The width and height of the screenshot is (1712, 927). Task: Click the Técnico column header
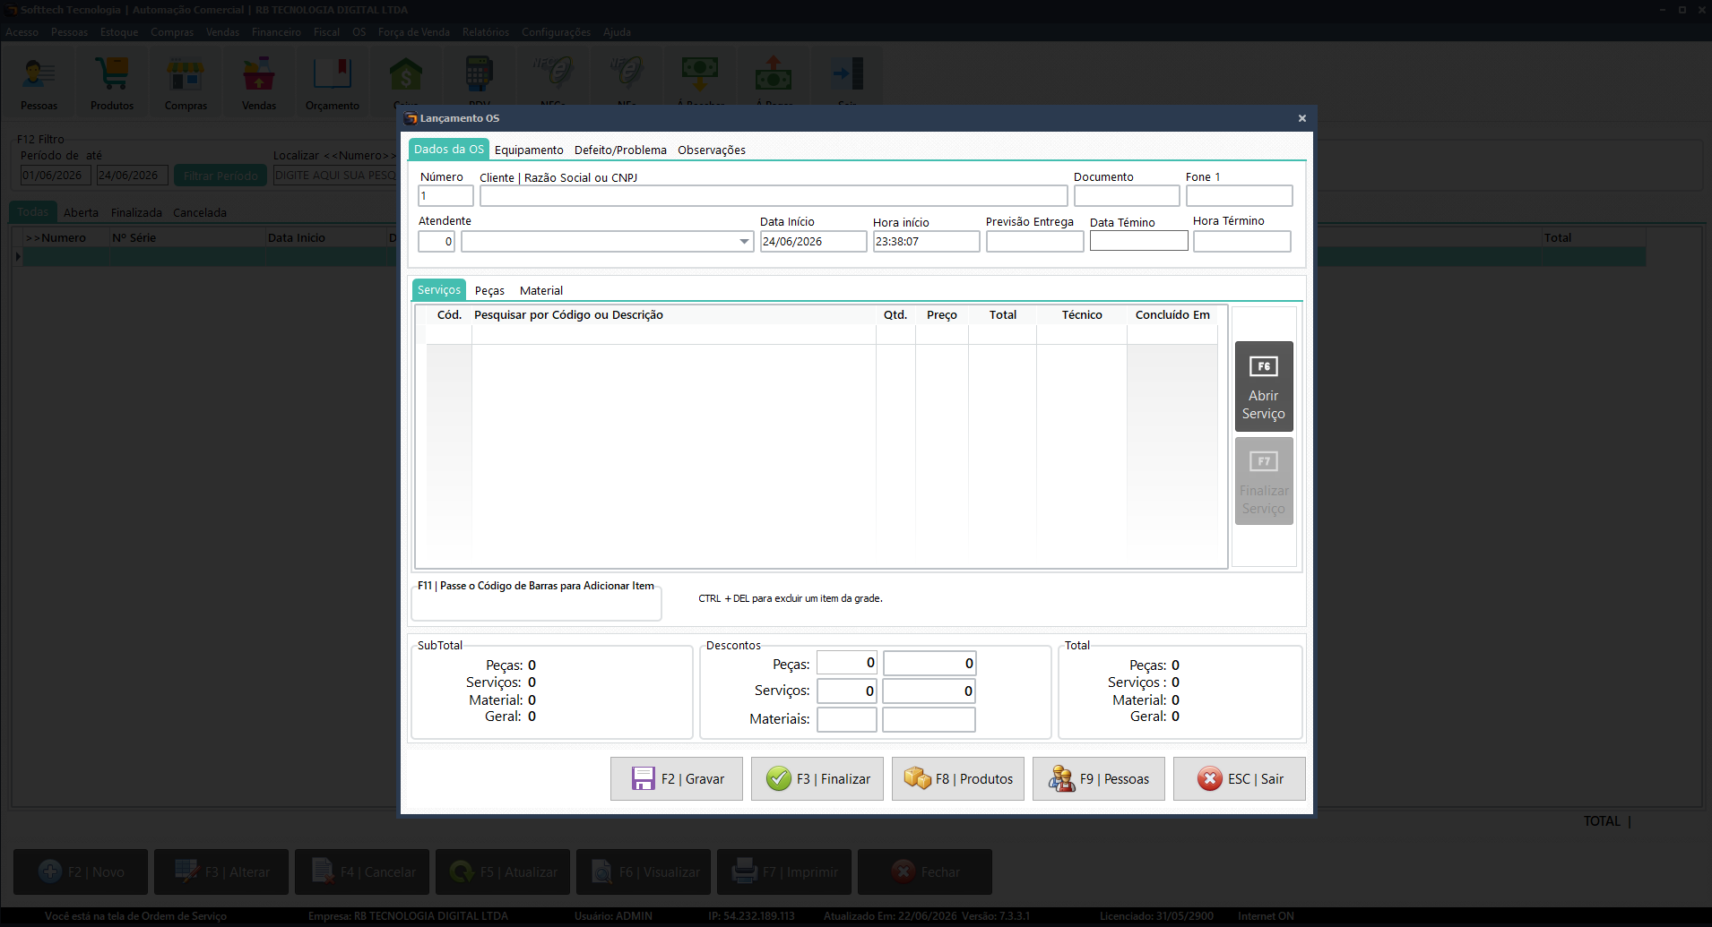click(1082, 314)
